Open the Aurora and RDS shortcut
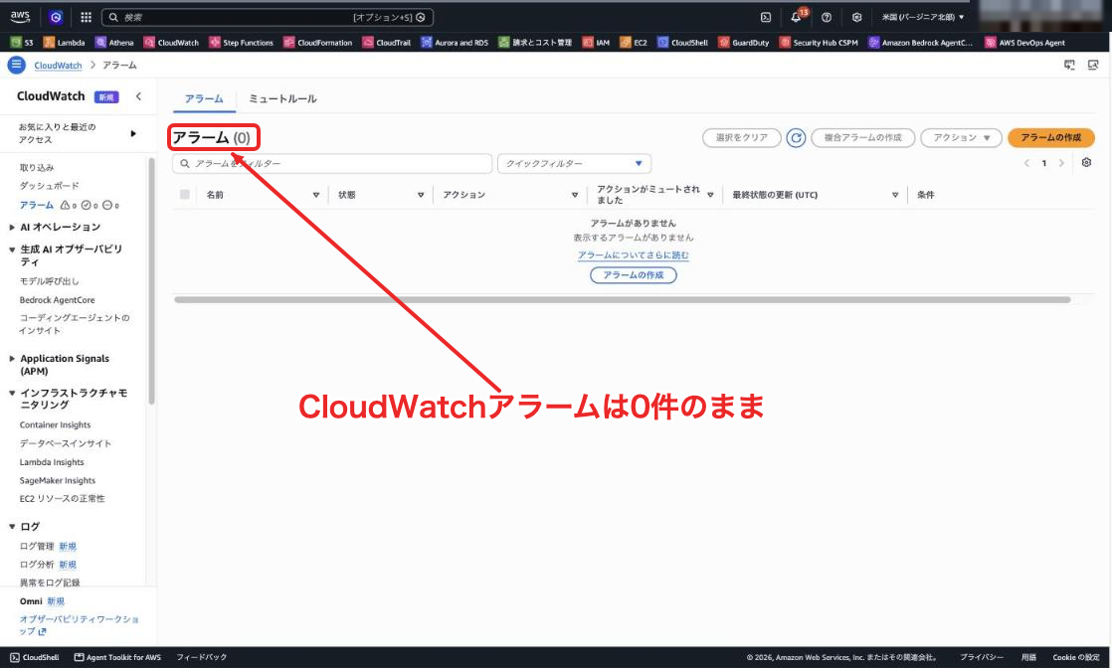1112x668 pixels. click(x=455, y=43)
